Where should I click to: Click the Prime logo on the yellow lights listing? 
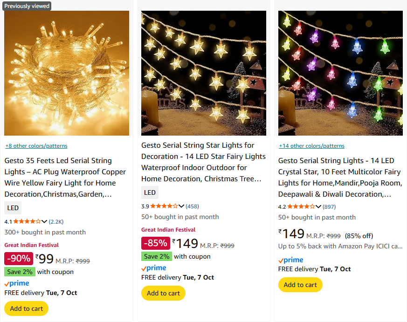coord(17,283)
